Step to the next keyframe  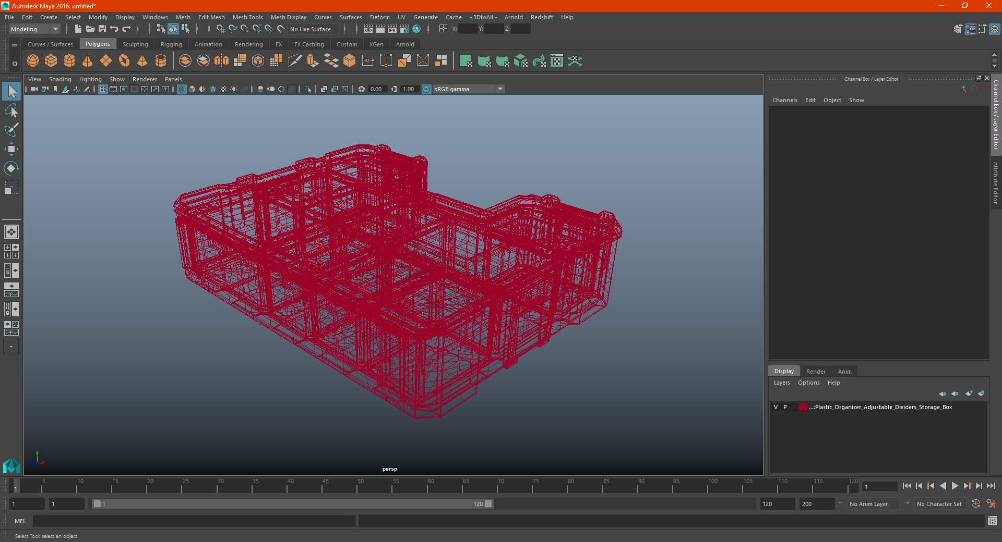[x=967, y=486]
